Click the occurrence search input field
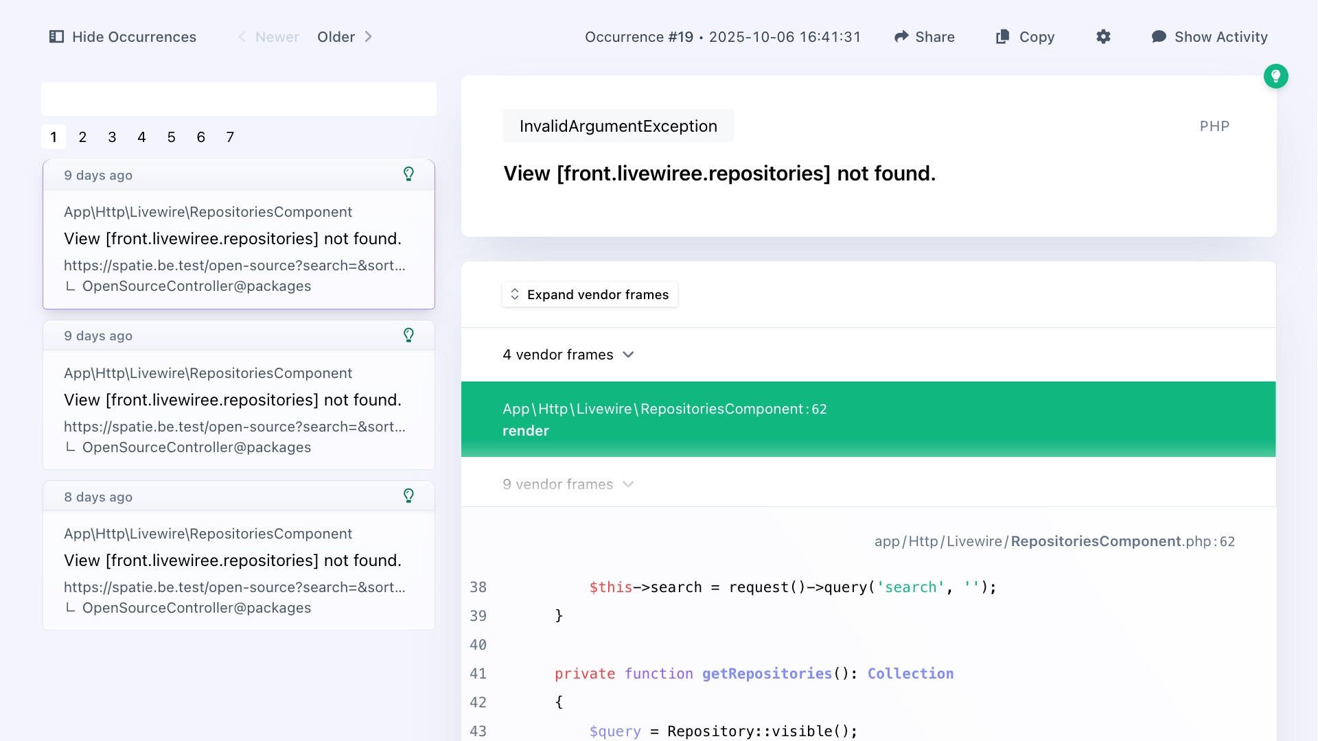Viewport: 1318px width, 741px height. [x=238, y=99]
